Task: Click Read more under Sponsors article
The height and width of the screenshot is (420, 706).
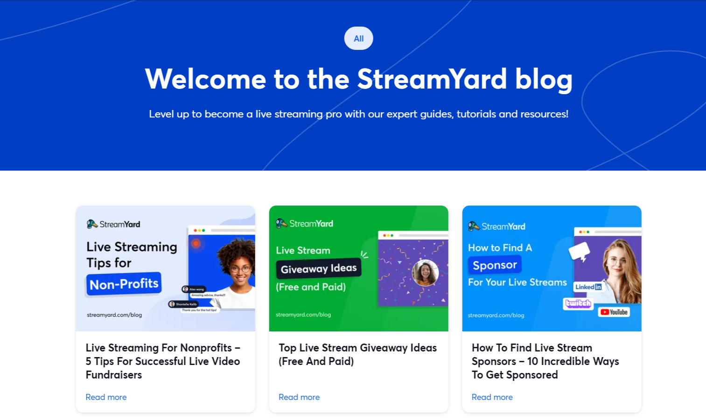Action: click(x=492, y=397)
